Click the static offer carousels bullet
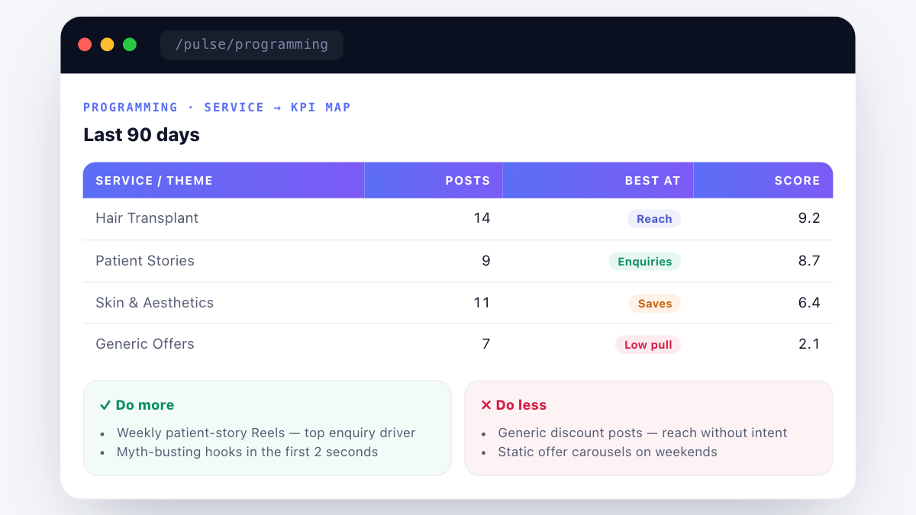Image resolution: width=916 pixels, height=515 pixels. [x=608, y=452]
